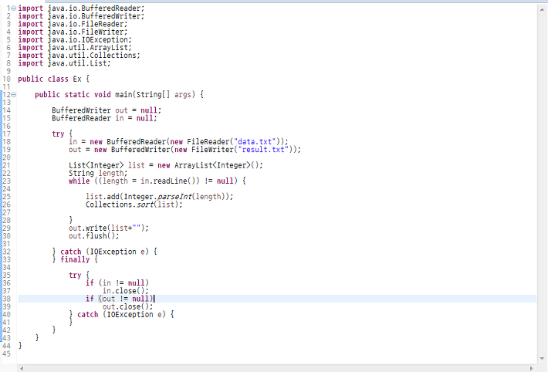Viewport: 548px width, 372px height.
Task: Click the horizontal scrollbar right arrow
Action: point(532,368)
